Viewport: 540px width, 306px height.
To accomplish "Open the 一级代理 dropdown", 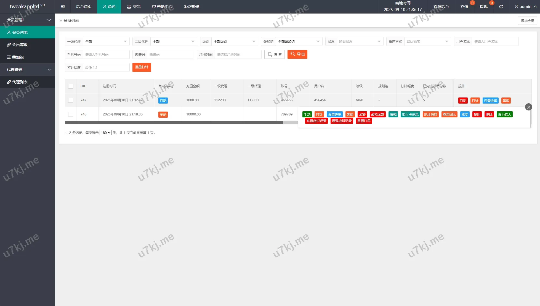I will pos(106,41).
